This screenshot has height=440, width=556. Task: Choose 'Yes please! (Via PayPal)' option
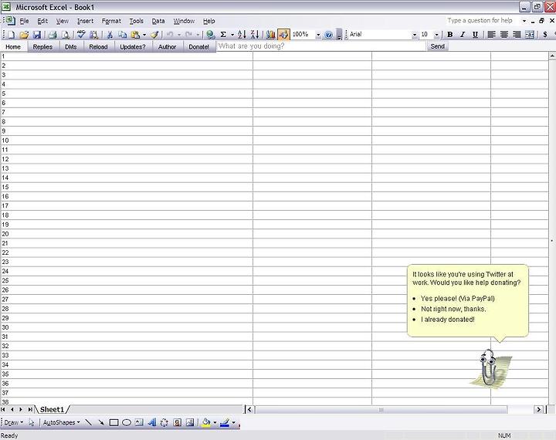[457, 299]
